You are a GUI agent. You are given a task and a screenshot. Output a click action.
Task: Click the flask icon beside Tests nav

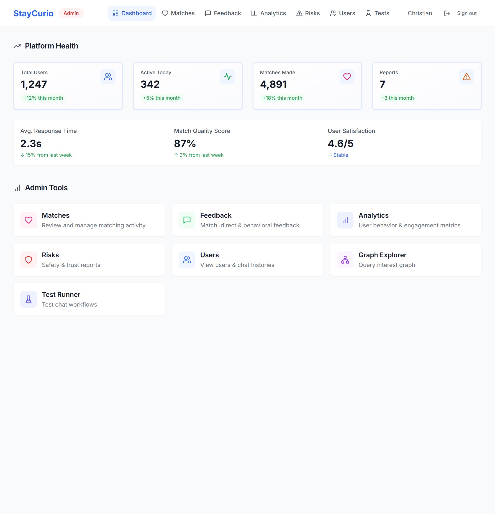tap(368, 13)
